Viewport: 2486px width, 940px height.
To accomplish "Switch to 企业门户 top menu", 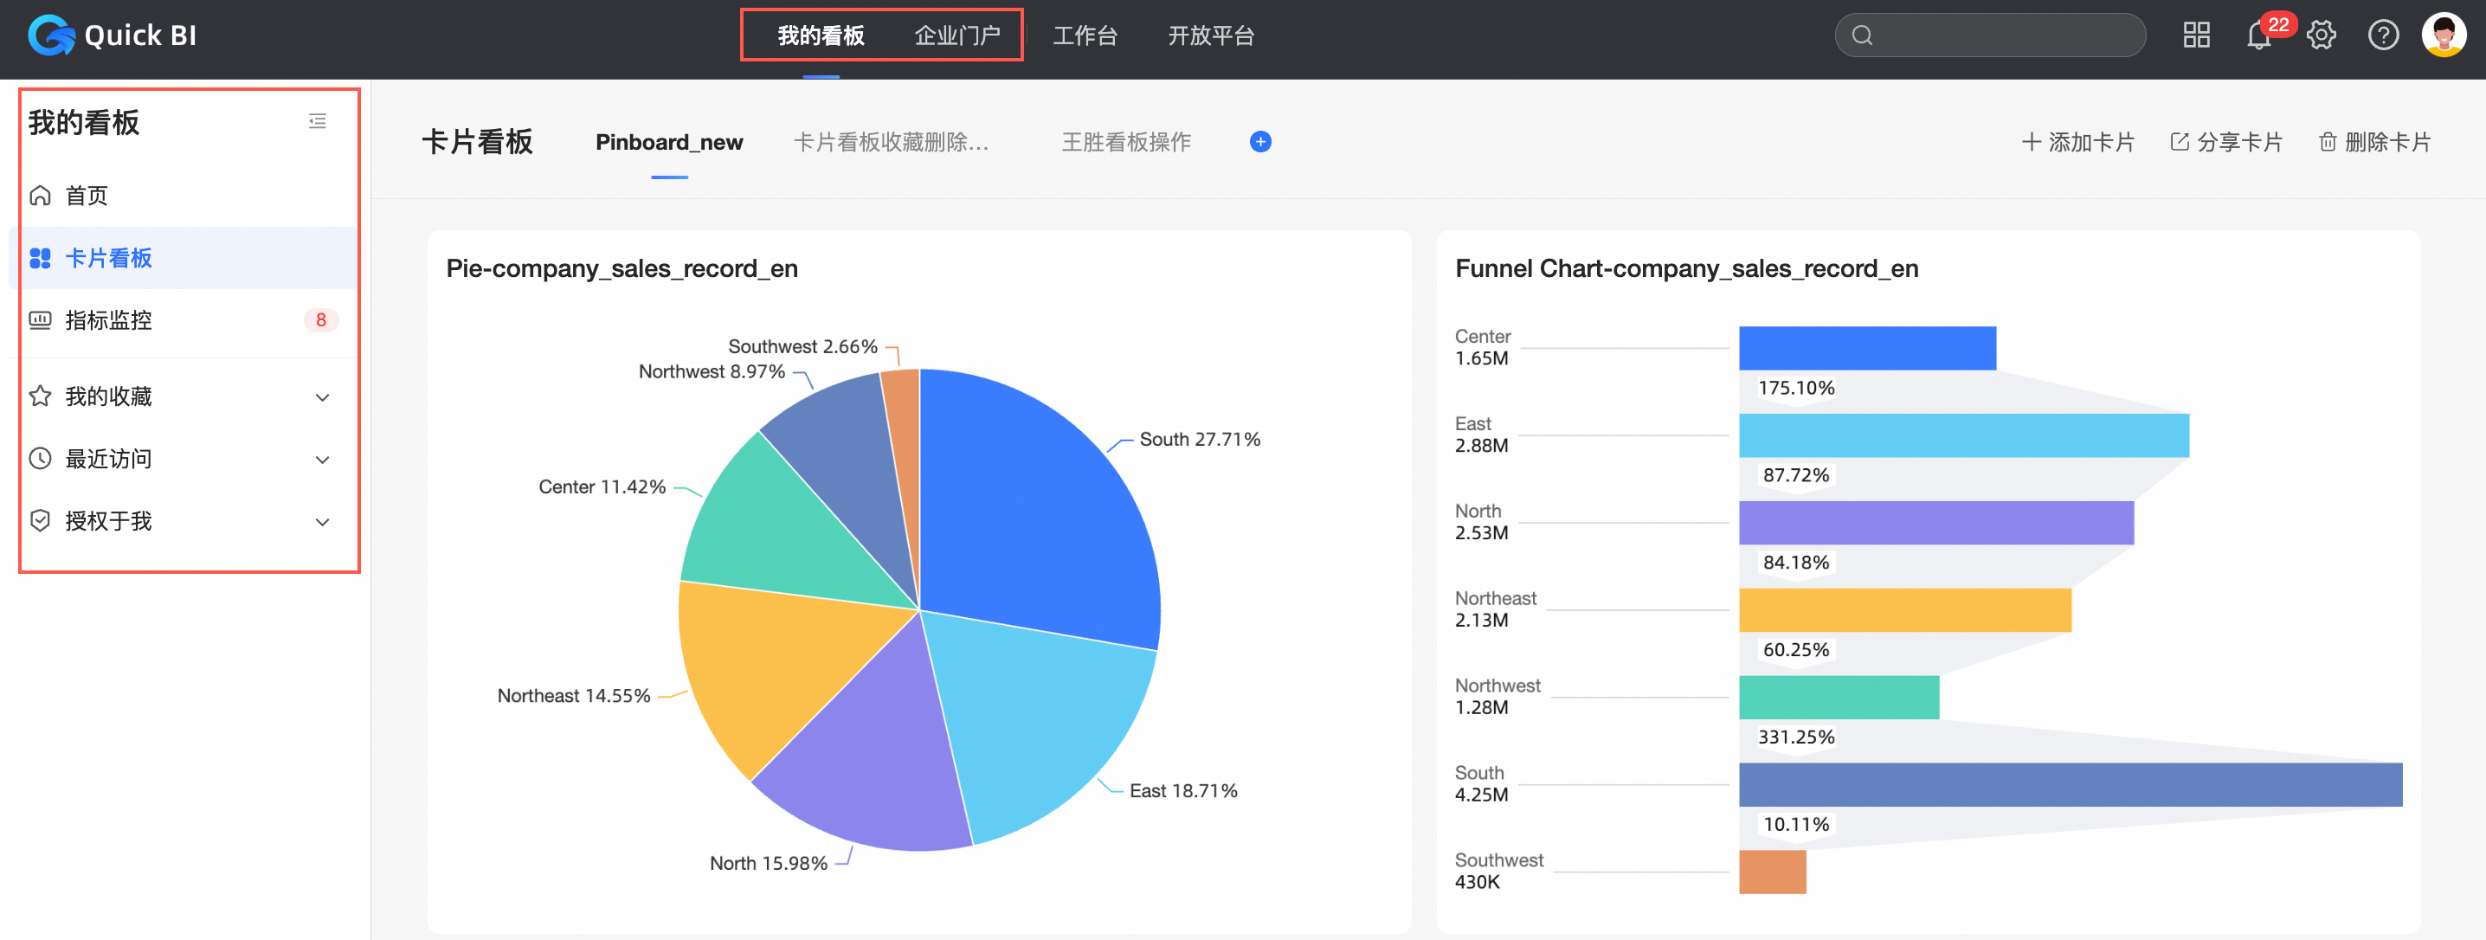I will point(956,35).
